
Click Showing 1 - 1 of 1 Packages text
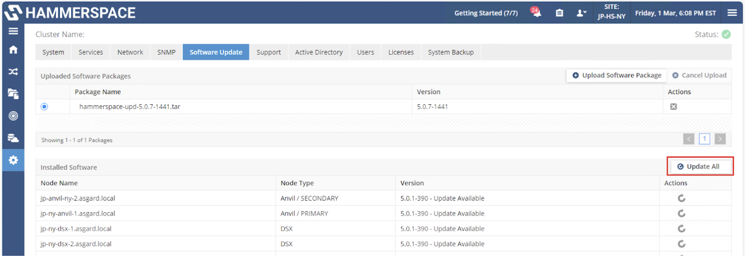(x=77, y=140)
